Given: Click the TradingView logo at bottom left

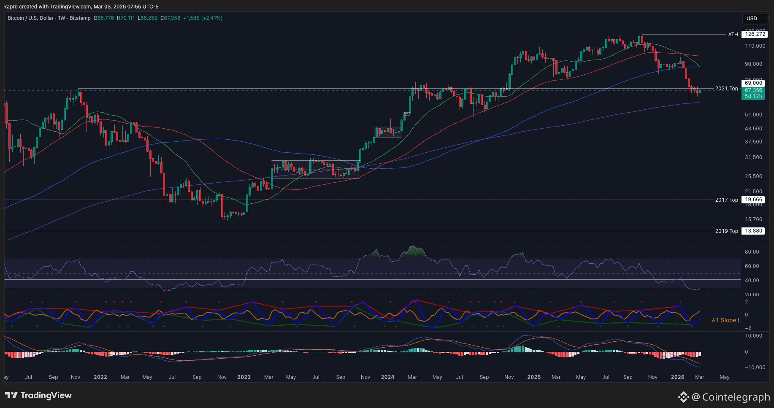Looking at the screenshot, I should [x=38, y=395].
